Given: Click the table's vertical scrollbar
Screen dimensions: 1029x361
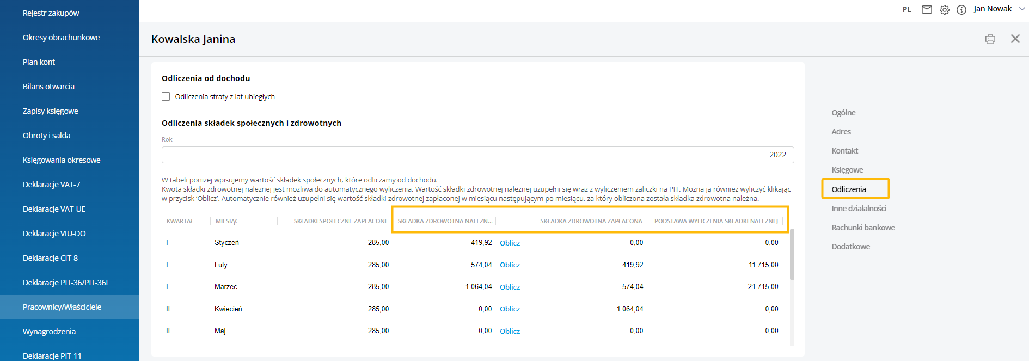Looking at the screenshot, I should 792,255.
